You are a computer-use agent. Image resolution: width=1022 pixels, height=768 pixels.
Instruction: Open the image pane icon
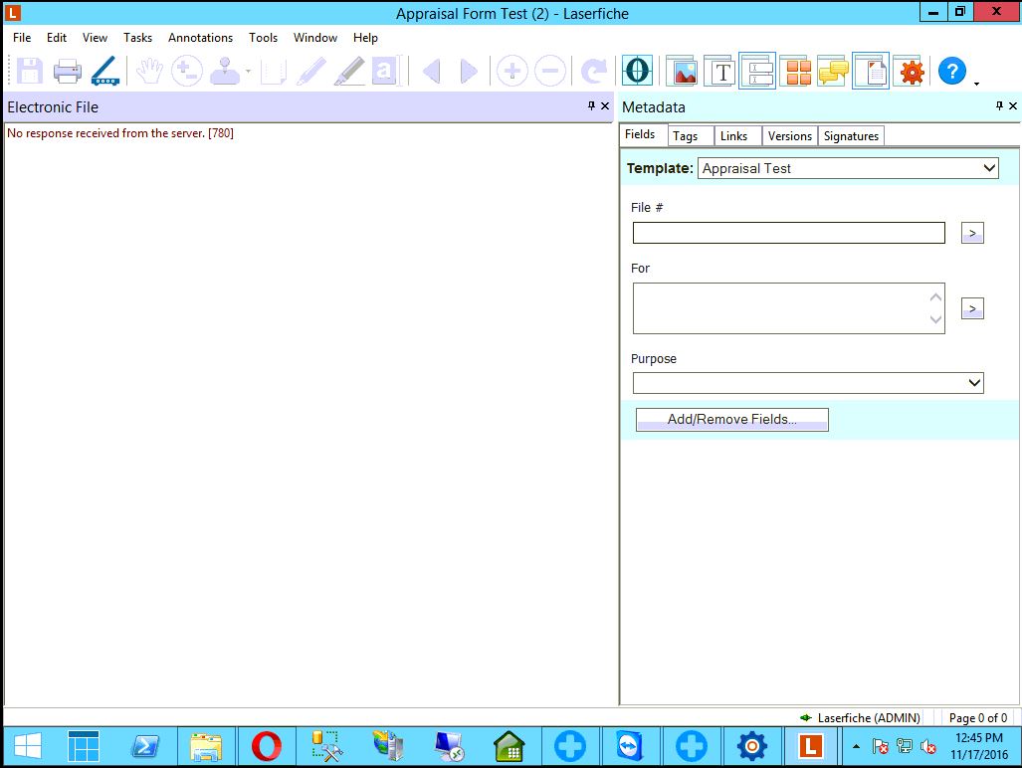pyautogui.click(x=683, y=72)
